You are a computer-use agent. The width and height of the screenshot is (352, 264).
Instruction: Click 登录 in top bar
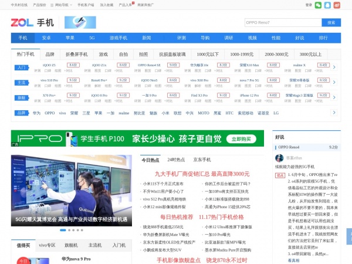point(309,5)
